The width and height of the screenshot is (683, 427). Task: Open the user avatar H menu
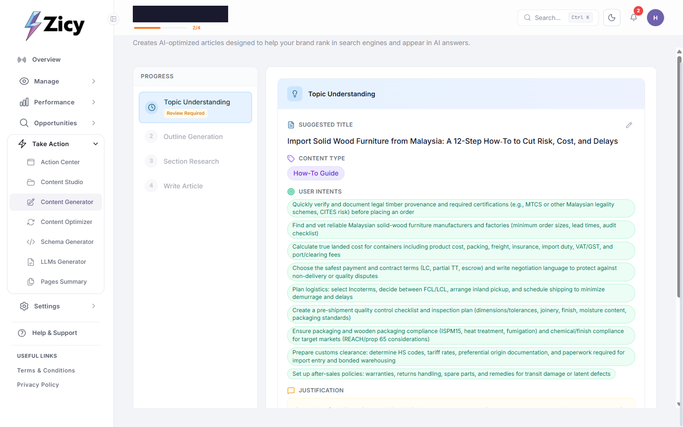point(655,18)
